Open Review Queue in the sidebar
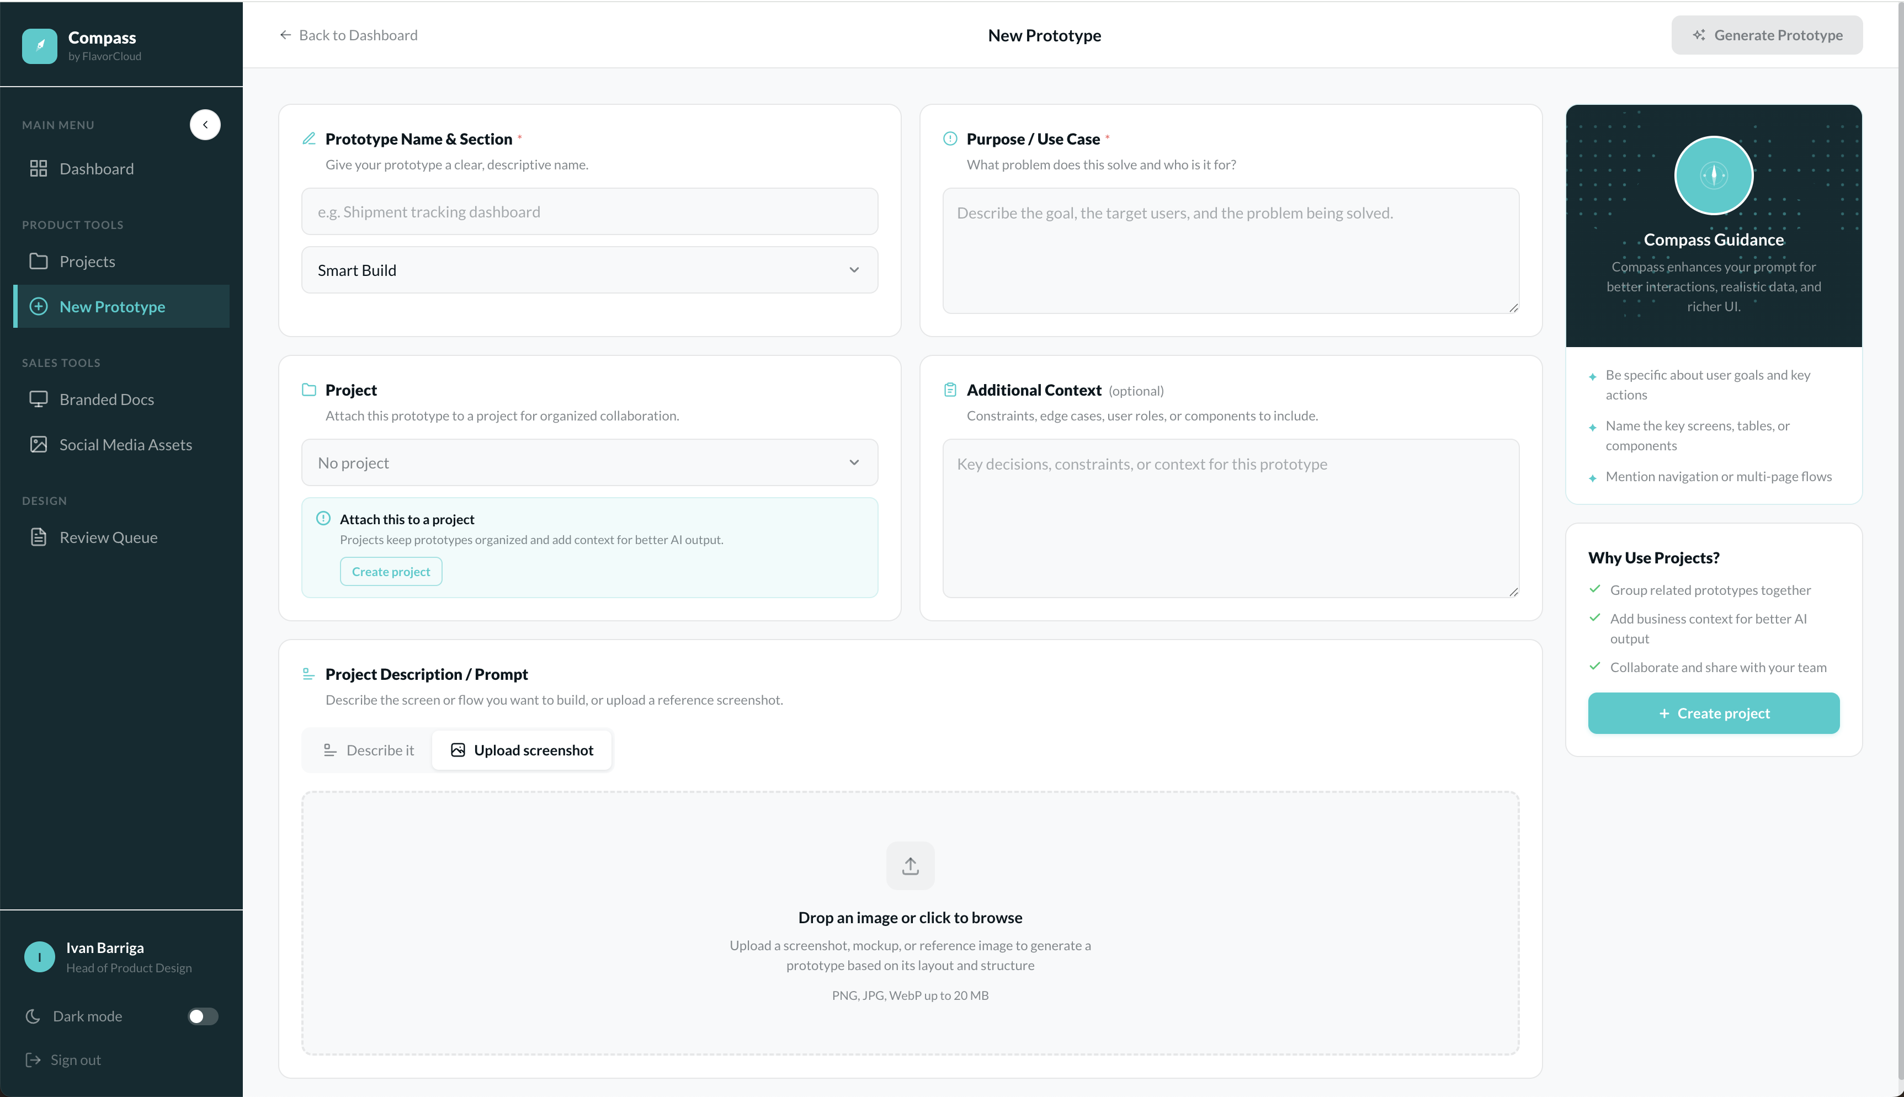This screenshot has width=1904, height=1097. (121, 537)
